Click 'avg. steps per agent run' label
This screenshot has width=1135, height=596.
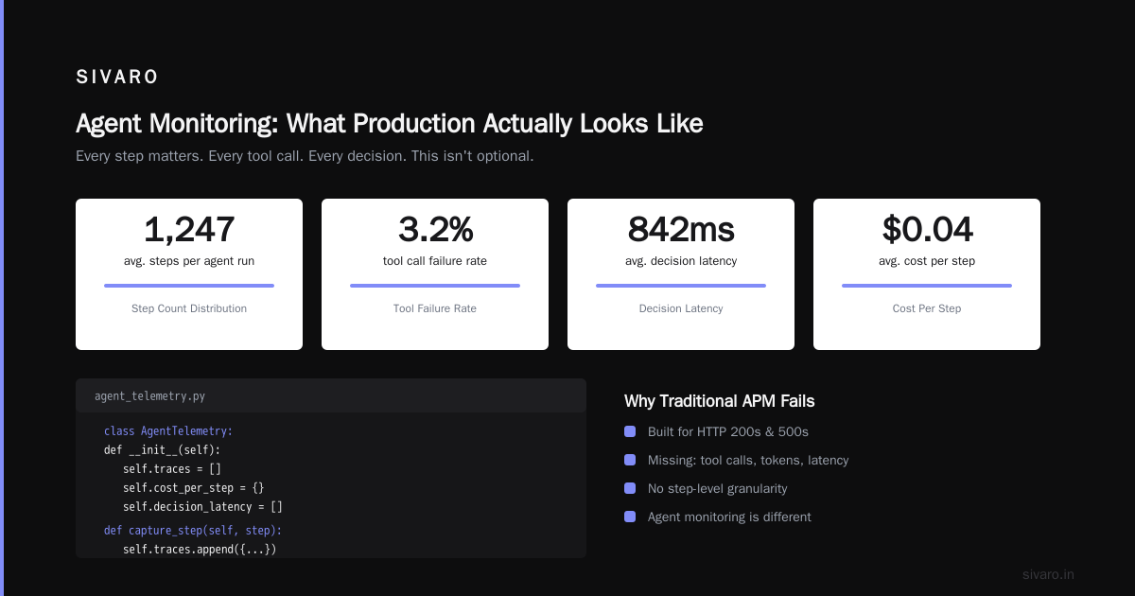189,261
